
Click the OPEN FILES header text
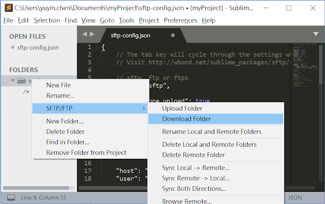click(27, 37)
